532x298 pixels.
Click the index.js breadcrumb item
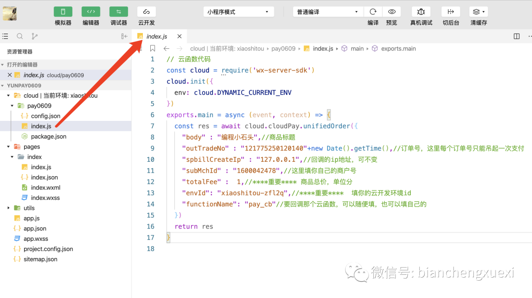(x=323, y=48)
